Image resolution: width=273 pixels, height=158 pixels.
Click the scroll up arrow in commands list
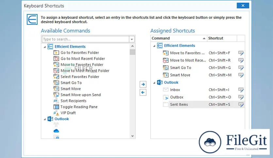tap(133, 46)
